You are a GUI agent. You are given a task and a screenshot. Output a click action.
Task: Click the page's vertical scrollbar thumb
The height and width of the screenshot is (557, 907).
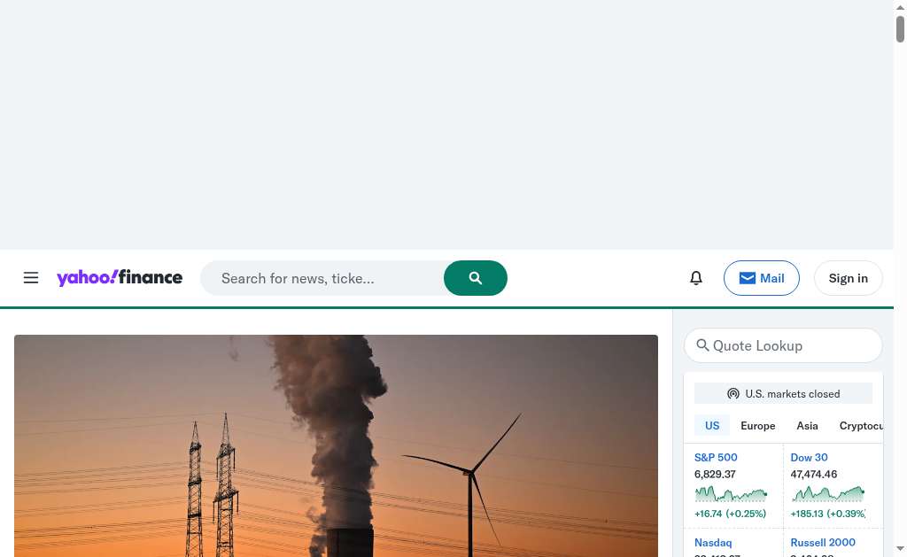point(900,28)
